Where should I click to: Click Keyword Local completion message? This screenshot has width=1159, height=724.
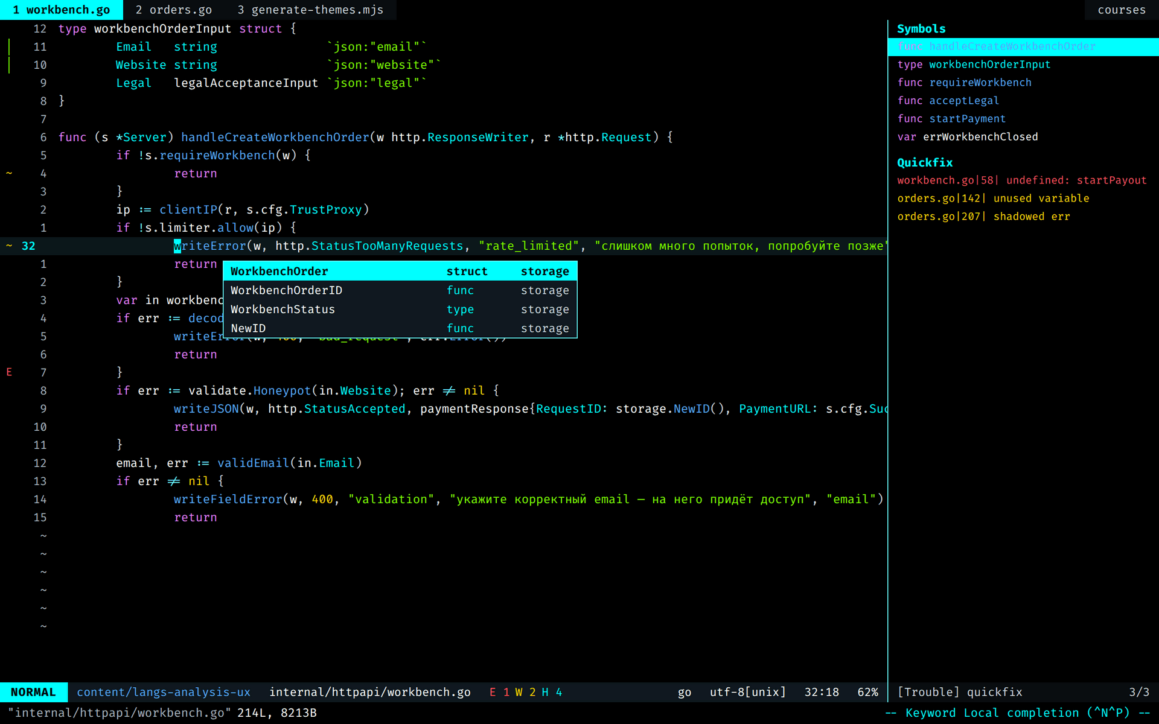(1017, 713)
